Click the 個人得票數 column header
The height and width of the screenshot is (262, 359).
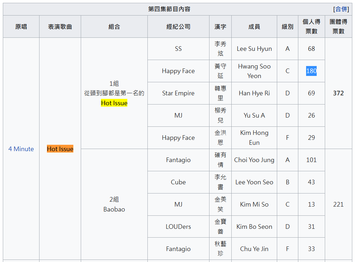[x=311, y=26]
